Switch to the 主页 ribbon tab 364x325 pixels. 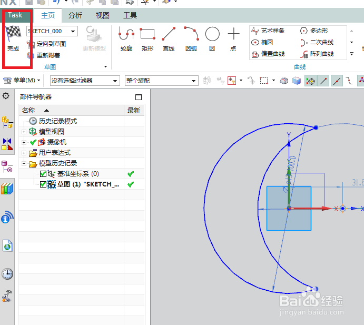coord(48,15)
